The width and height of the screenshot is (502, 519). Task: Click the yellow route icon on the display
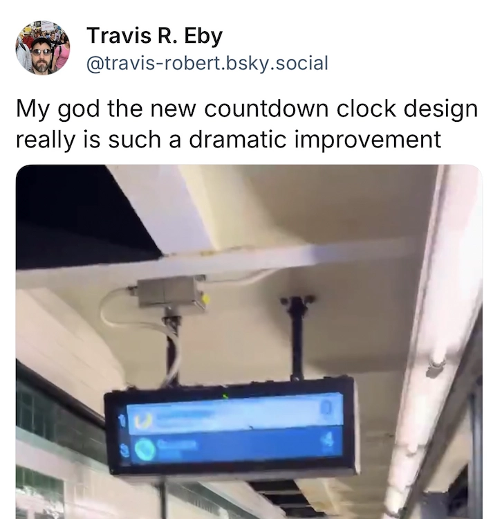(143, 421)
